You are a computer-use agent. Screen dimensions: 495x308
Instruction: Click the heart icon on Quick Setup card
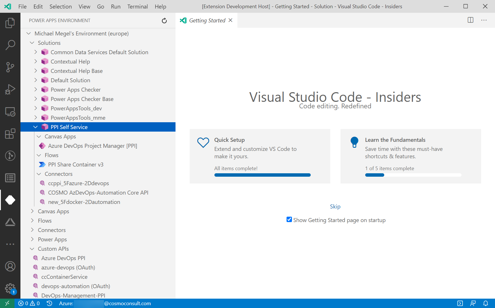(x=203, y=143)
